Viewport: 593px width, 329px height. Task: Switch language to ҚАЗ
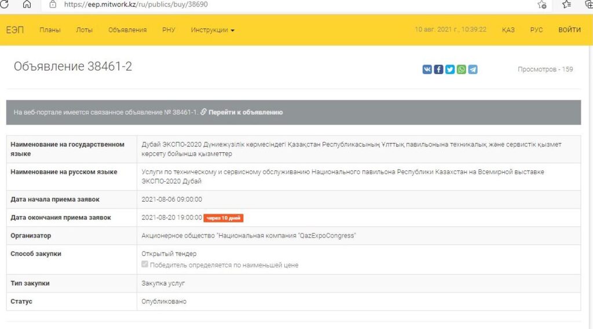(508, 30)
